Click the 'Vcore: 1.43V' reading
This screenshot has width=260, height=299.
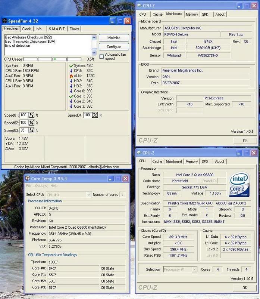[16, 138]
